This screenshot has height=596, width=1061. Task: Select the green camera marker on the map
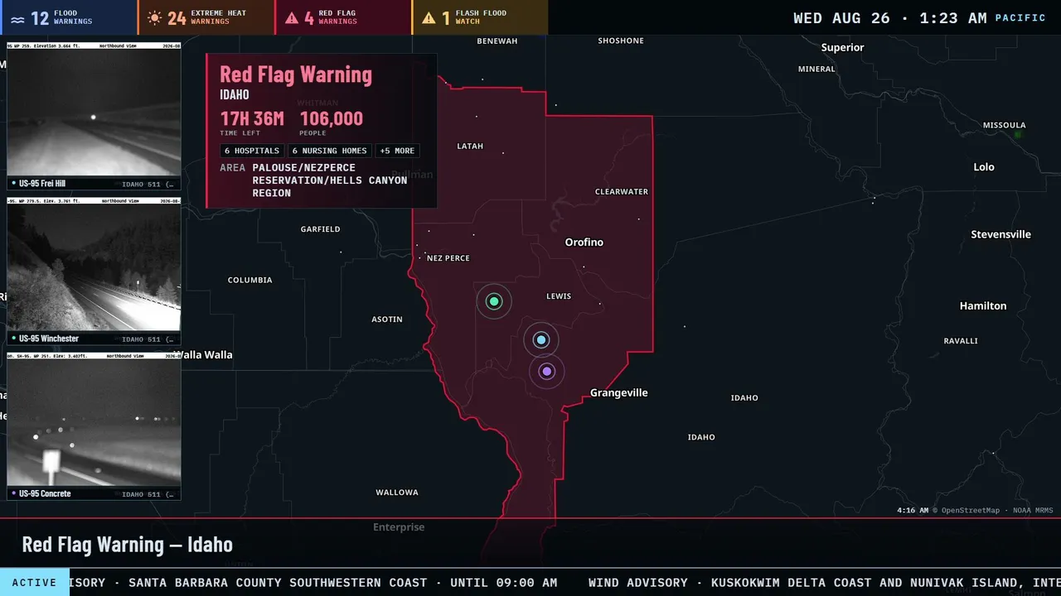tap(494, 301)
